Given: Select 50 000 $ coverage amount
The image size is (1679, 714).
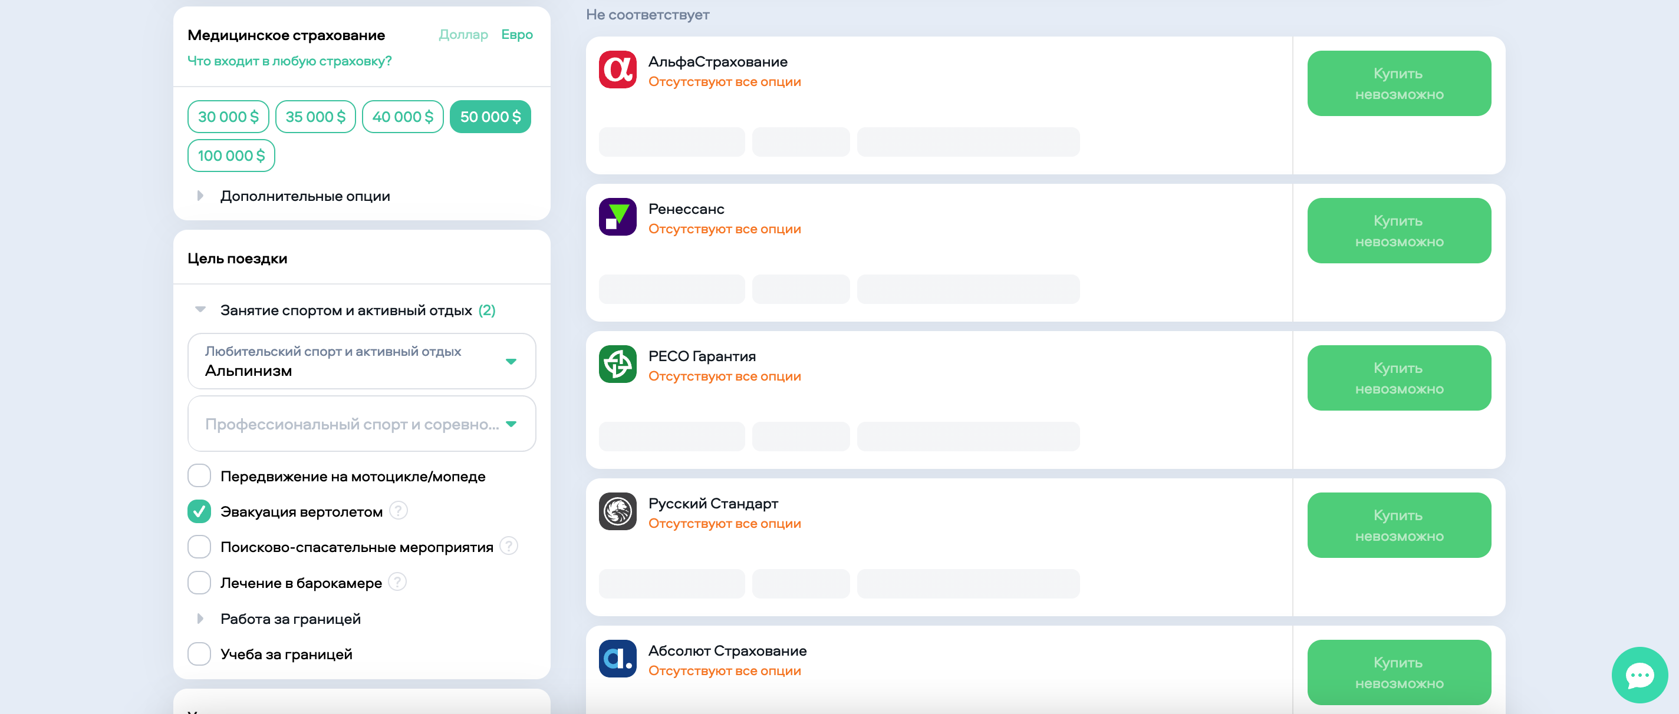Looking at the screenshot, I should coord(490,117).
